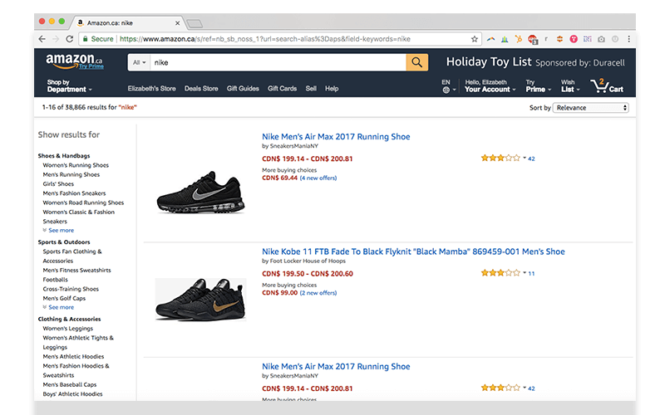Open a new browser tab
Viewport: 665px width, 415px height.
click(195, 23)
